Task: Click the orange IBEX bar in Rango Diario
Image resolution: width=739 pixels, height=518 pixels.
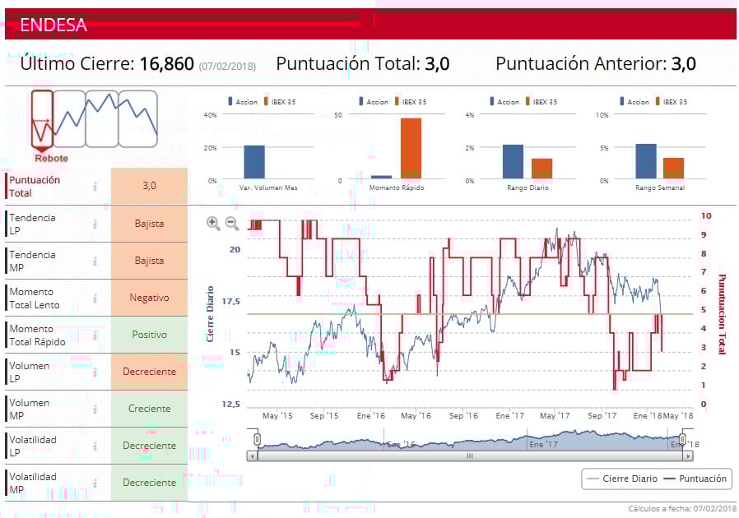Action: tap(542, 169)
